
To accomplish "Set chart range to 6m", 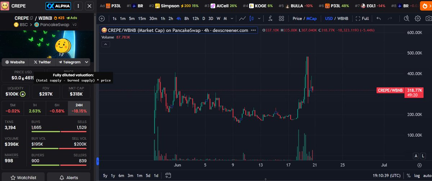I will (122, 175).
